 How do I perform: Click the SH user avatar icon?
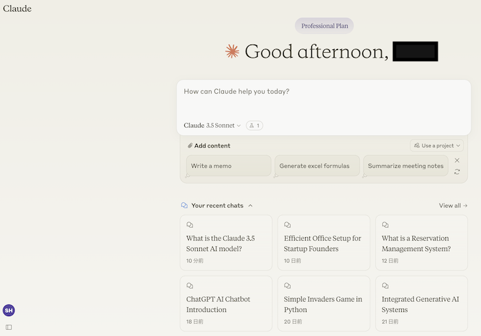coord(8,311)
